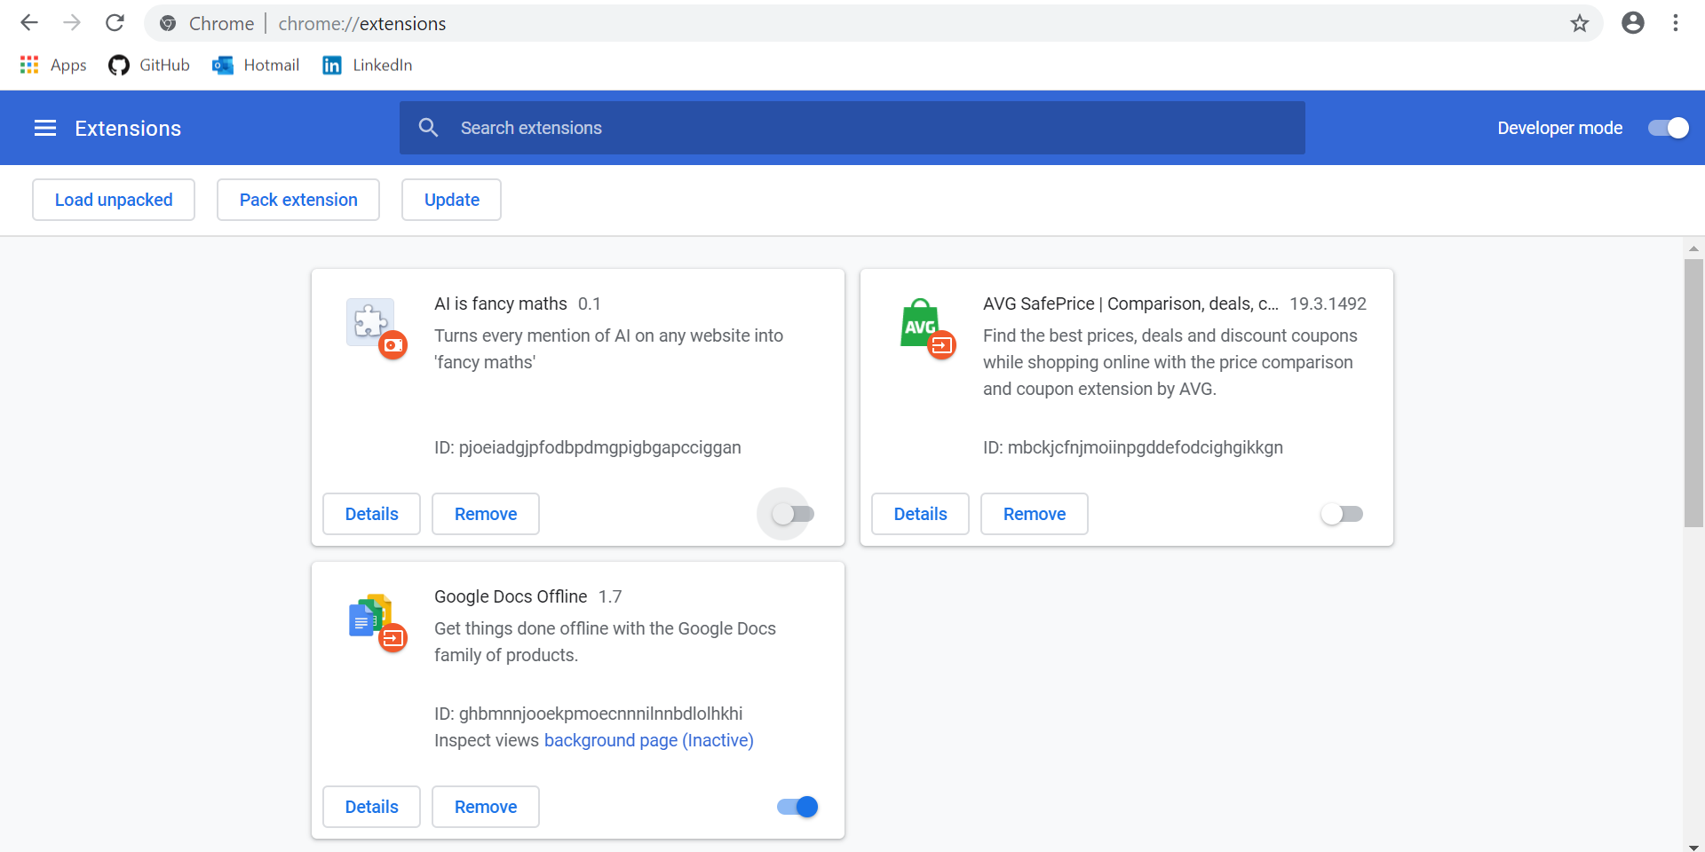Click scrollbar down arrow
This screenshot has width=1705, height=852.
[x=1693, y=846]
